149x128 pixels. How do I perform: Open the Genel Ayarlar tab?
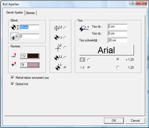tap(15, 12)
